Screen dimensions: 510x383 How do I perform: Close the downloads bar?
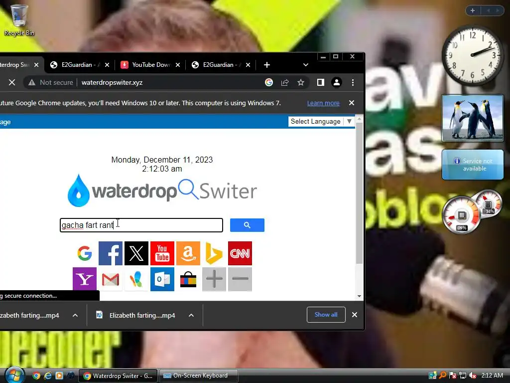point(355,315)
